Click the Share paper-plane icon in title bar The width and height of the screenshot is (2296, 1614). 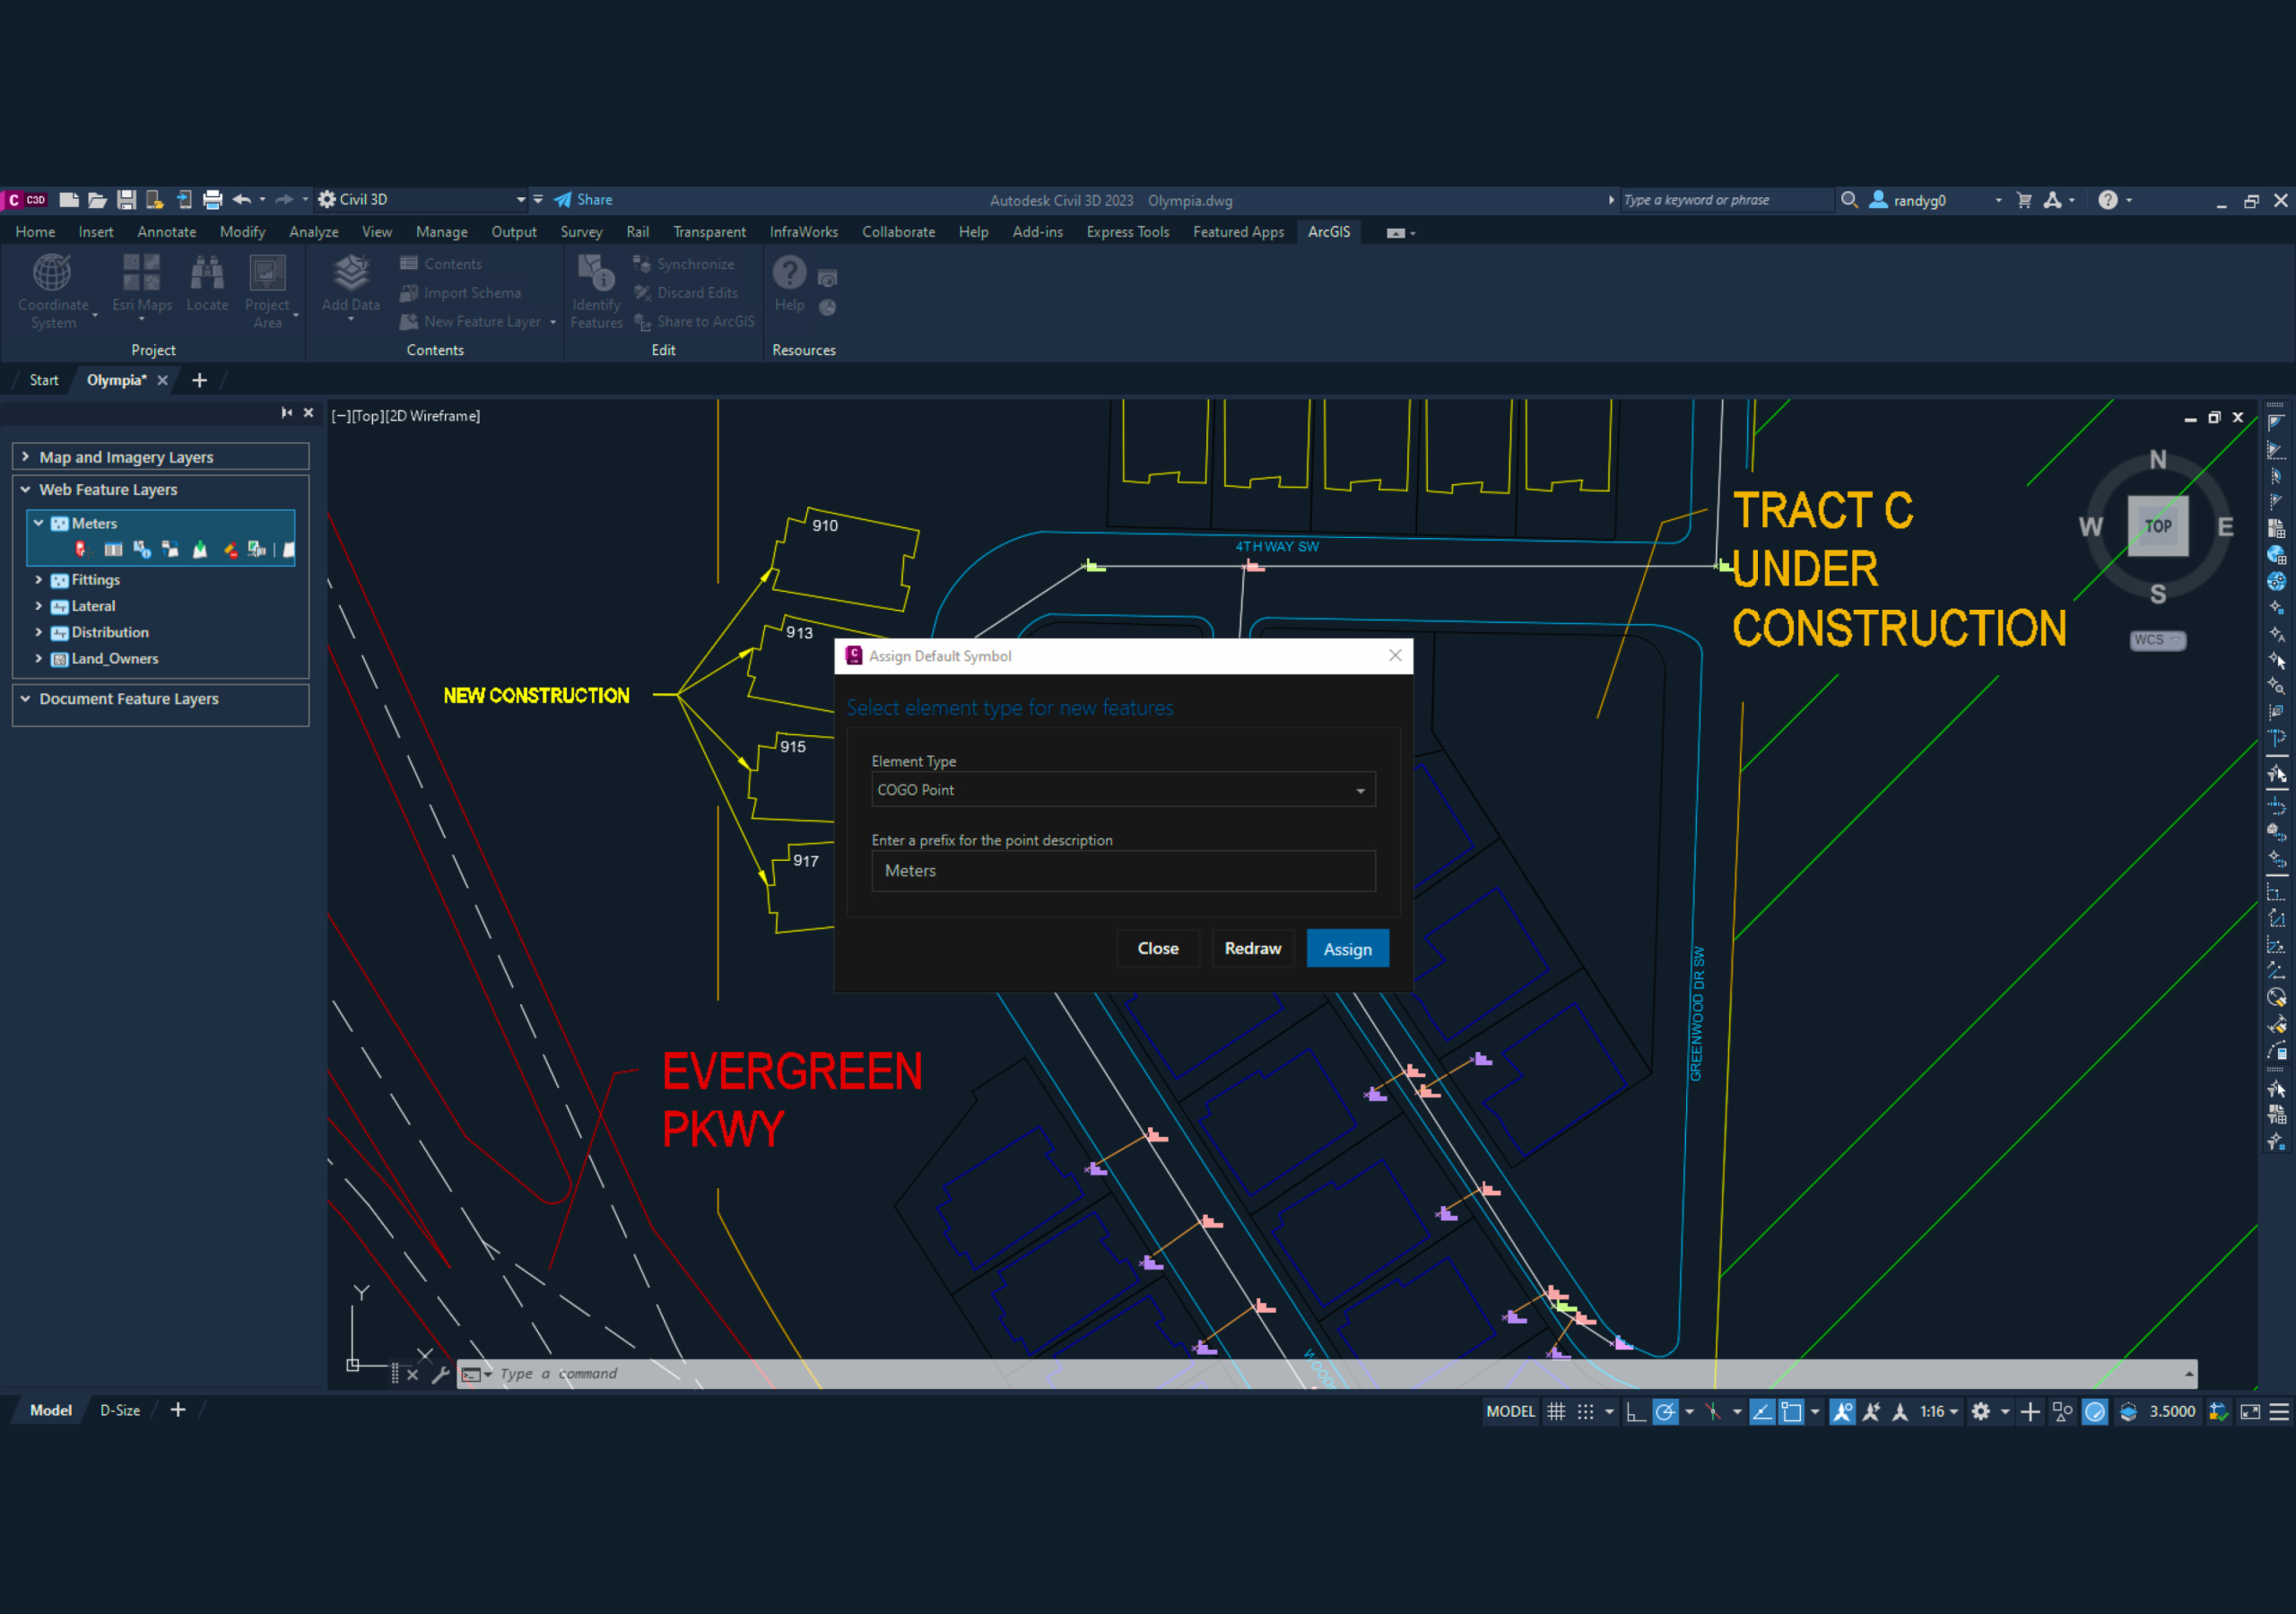click(563, 200)
